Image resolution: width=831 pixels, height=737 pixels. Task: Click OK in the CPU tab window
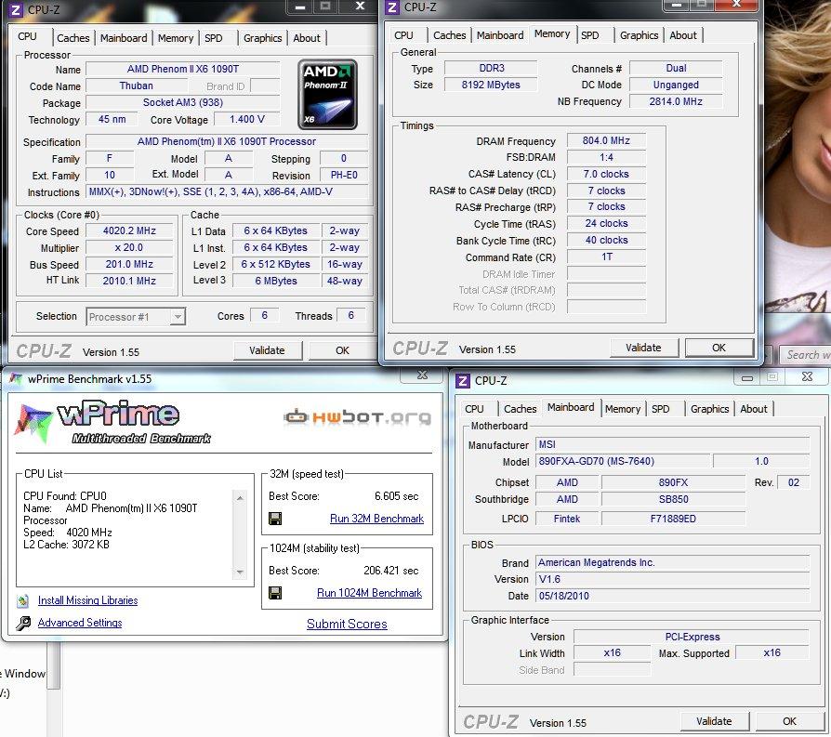pyautogui.click(x=342, y=350)
